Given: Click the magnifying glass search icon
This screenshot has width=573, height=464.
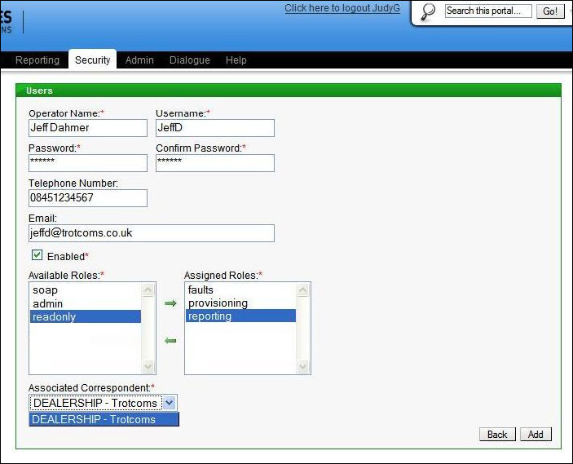Looking at the screenshot, I should tap(428, 11).
